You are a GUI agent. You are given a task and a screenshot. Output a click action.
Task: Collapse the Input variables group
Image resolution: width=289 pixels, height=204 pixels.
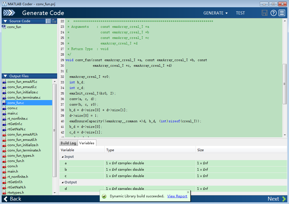(x=62, y=157)
